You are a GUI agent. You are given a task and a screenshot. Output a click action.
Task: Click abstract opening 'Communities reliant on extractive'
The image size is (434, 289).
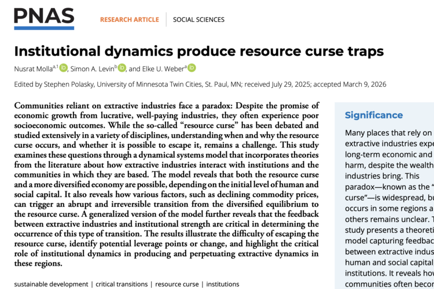coord(76,106)
